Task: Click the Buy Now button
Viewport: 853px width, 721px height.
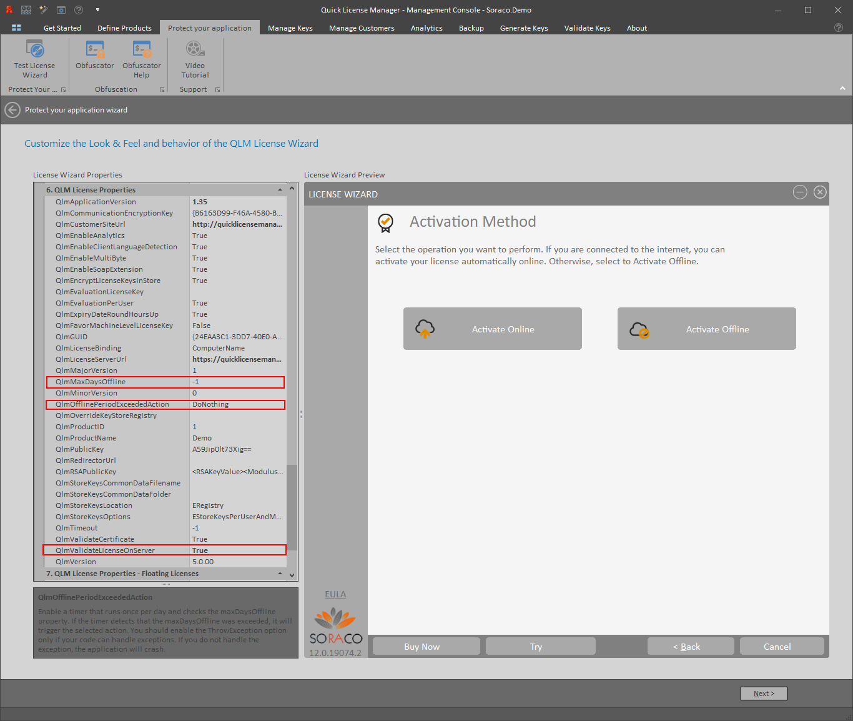Action: (x=426, y=646)
